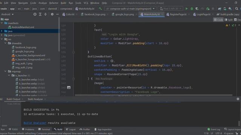The image size is (241, 135).
Task: Select AndroidManifest.xml in project tree
Action: tap(23, 27)
